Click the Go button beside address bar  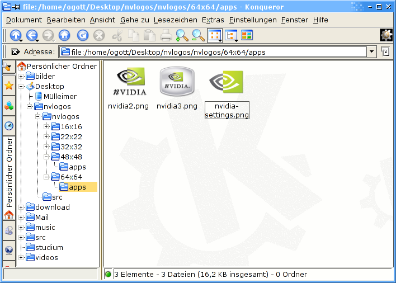click(385, 52)
